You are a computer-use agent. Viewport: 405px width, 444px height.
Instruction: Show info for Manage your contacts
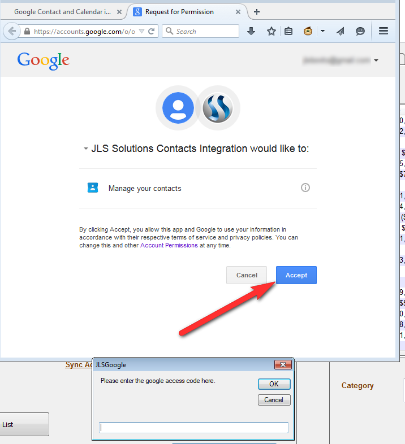tap(305, 188)
